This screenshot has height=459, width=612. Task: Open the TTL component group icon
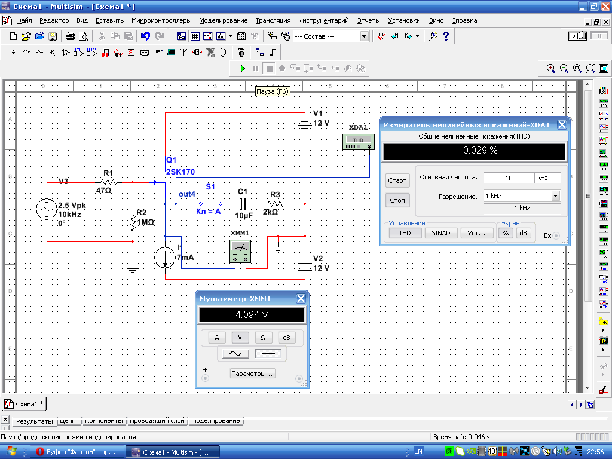(78, 53)
